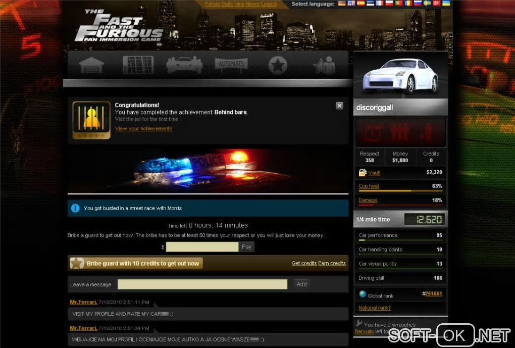
Task: Bribe guard with 10 credits button
Action: [136, 263]
